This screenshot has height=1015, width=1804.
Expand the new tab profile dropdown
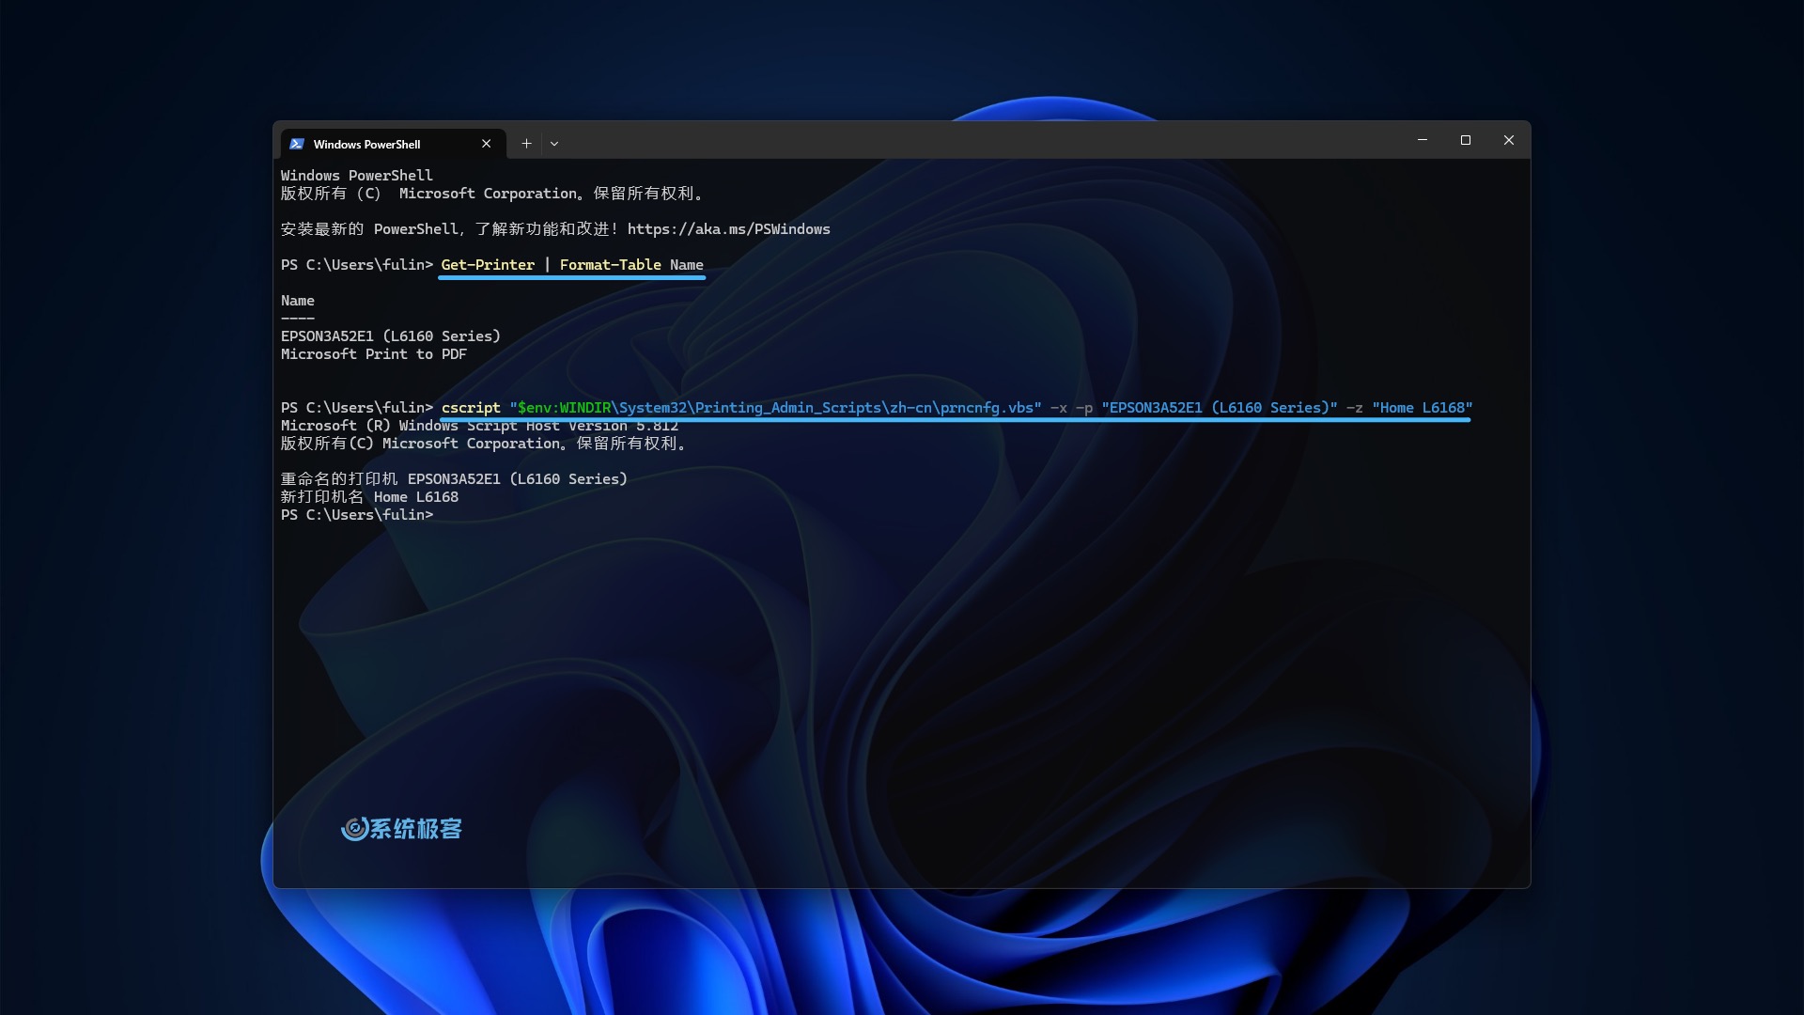[554, 144]
